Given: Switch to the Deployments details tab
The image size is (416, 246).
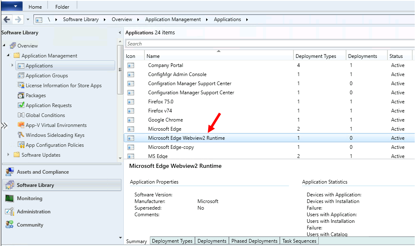Looking at the screenshot, I should (212, 241).
